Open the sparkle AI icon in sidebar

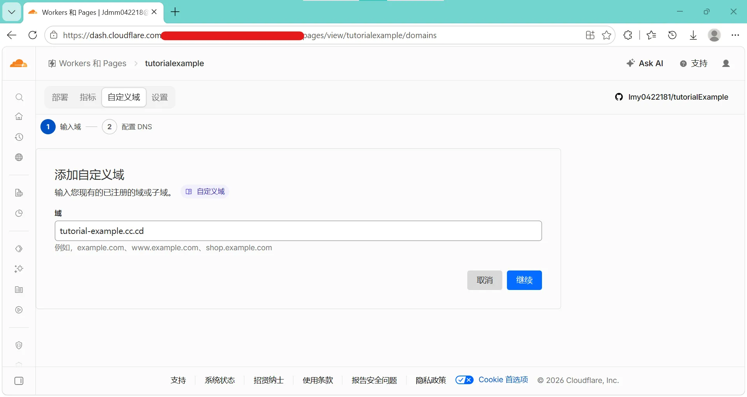[x=19, y=269]
